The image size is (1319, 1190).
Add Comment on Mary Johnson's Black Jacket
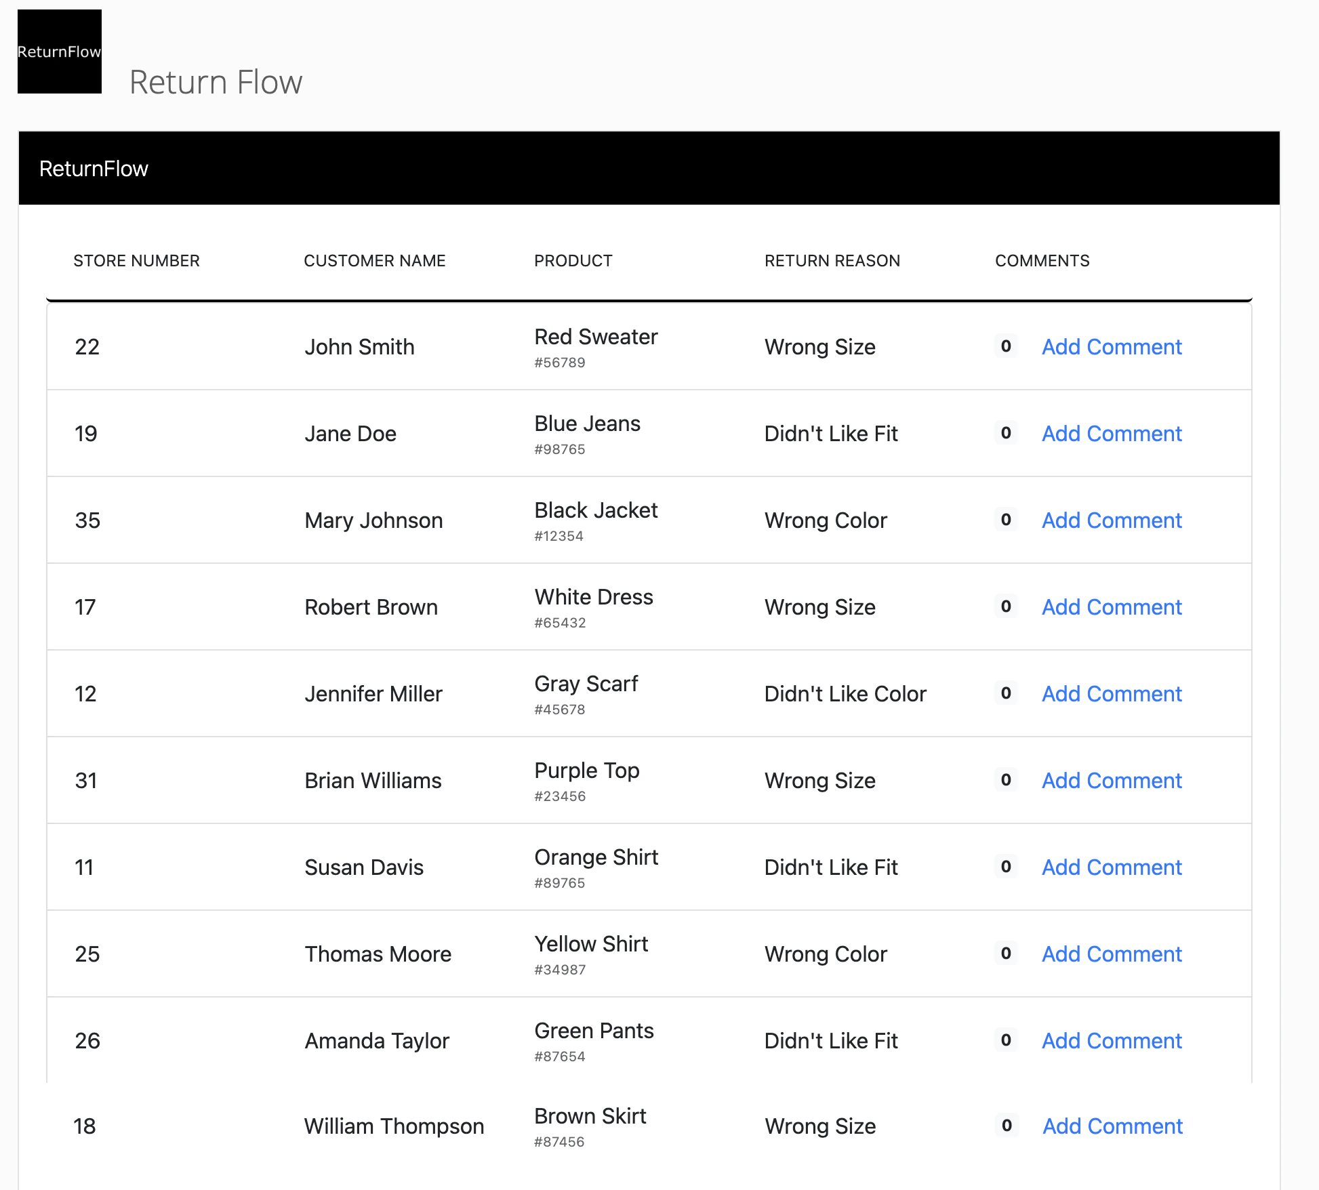[x=1112, y=520]
